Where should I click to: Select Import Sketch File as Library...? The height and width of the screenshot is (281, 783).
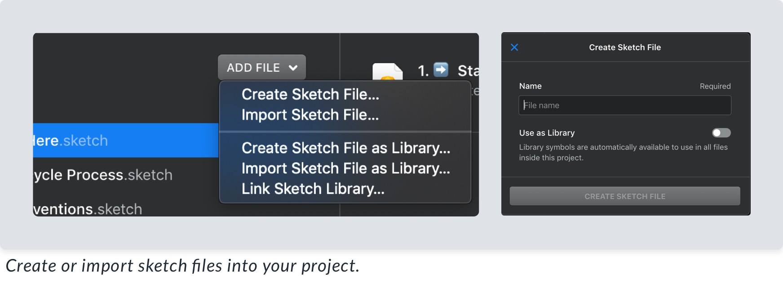(x=345, y=169)
